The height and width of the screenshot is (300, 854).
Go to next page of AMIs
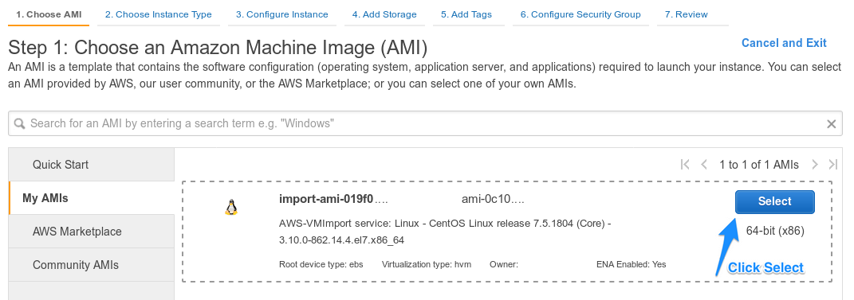pyautogui.click(x=815, y=164)
